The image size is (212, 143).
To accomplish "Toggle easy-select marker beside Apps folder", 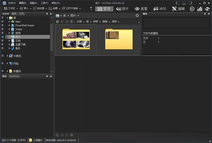I will click(2, 22).
